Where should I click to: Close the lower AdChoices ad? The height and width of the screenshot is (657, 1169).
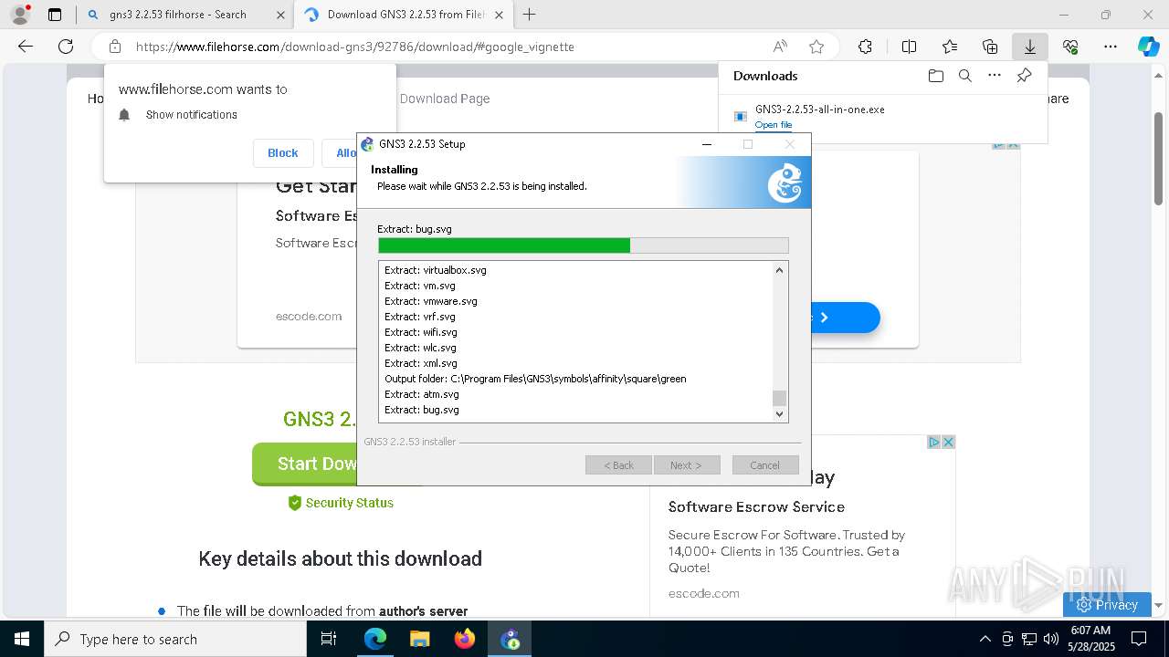coord(948,442)
